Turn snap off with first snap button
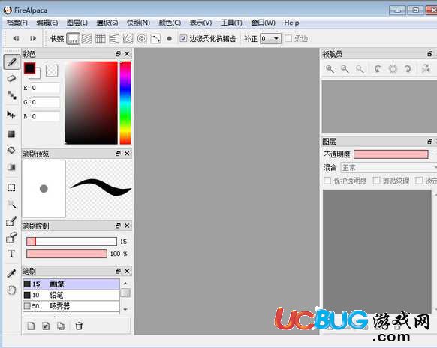Screen dimensions: 437x348 coord(73,39)
